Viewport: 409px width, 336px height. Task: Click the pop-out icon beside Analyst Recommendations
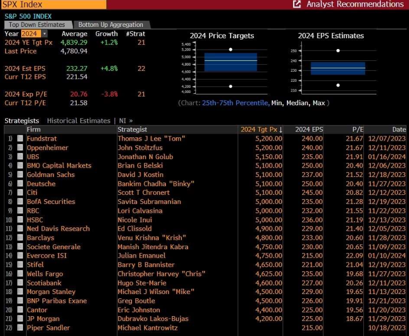pyautogui.click(x=297, y=4)
